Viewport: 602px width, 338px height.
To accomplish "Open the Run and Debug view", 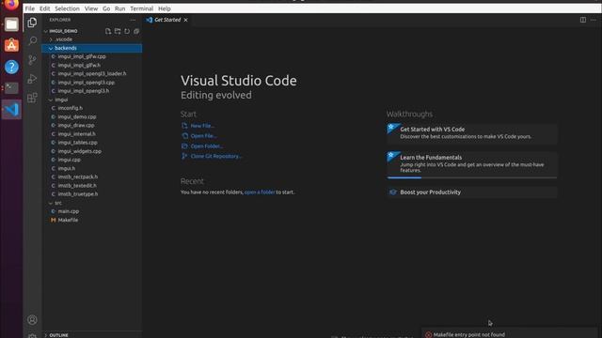I will click(32, 79).
